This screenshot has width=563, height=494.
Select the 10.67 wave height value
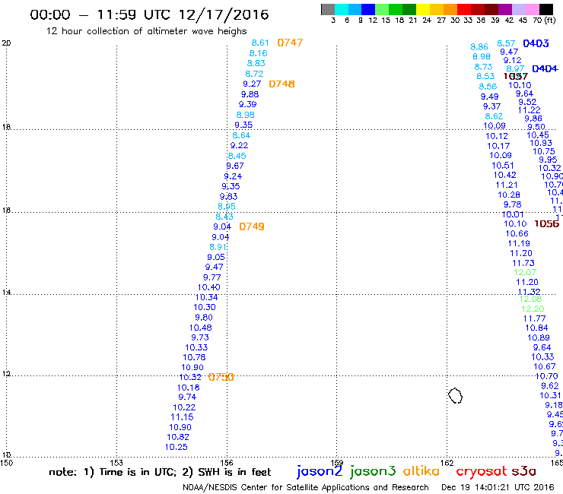click(545, 366)
